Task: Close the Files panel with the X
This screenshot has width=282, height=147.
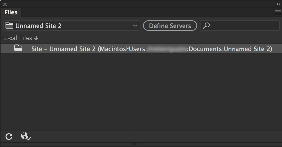Action: 5,4
